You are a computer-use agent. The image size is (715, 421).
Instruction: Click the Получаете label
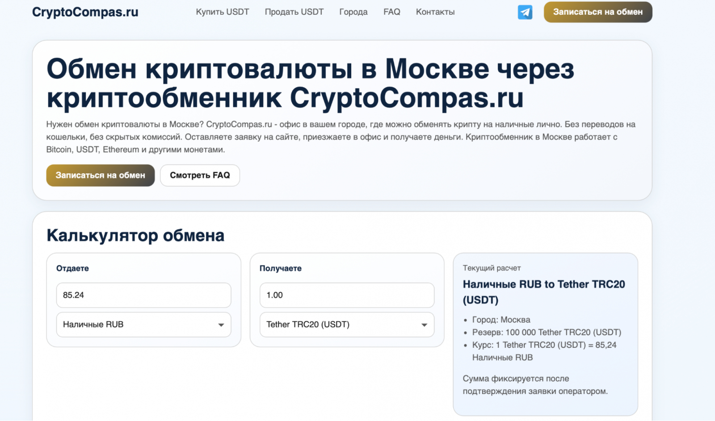click(x=281, y=268)
